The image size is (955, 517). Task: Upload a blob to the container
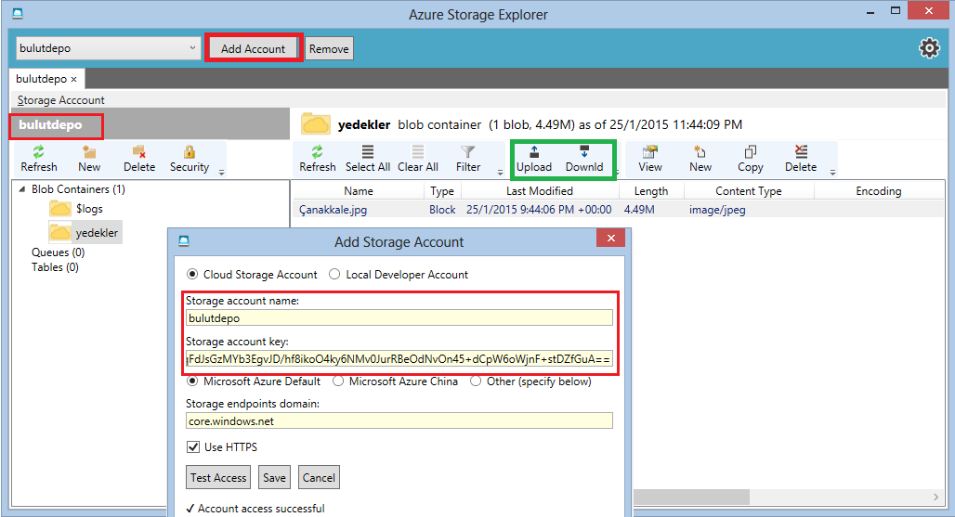coord(534,159)
